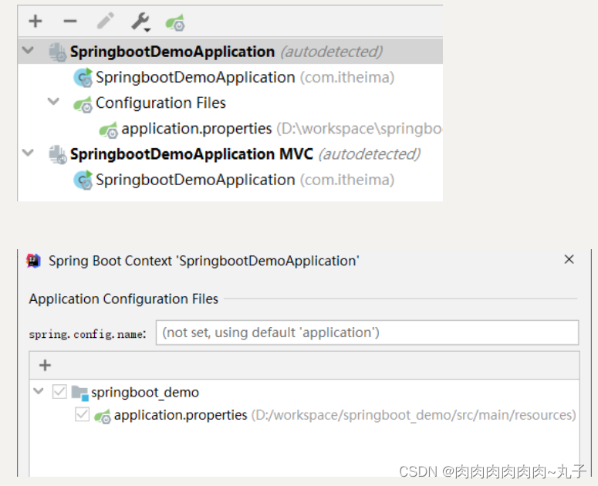598x486 pixels.
Task: Open the wrench settings dropdown icon
Action: tap(140, 22)
